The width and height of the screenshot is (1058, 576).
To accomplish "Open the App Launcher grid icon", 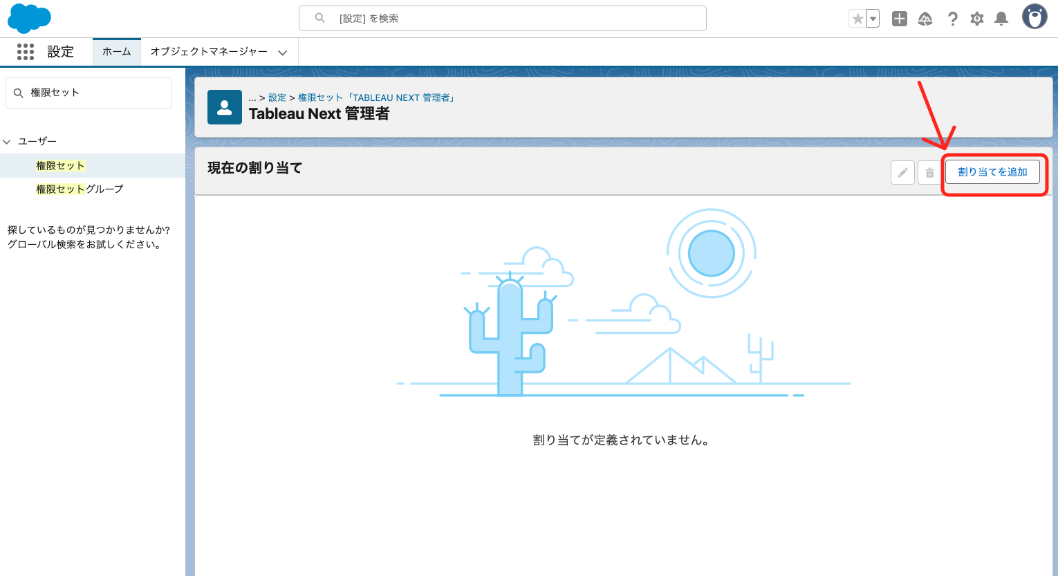I will point(26,52).
